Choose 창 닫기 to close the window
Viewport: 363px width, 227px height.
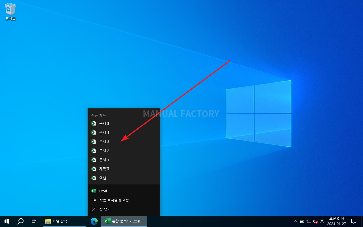[124, 209]
